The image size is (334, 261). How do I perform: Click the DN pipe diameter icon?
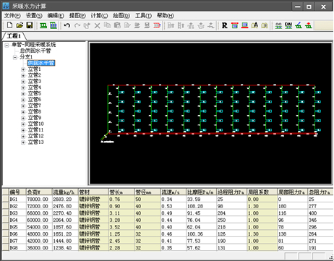288,25
